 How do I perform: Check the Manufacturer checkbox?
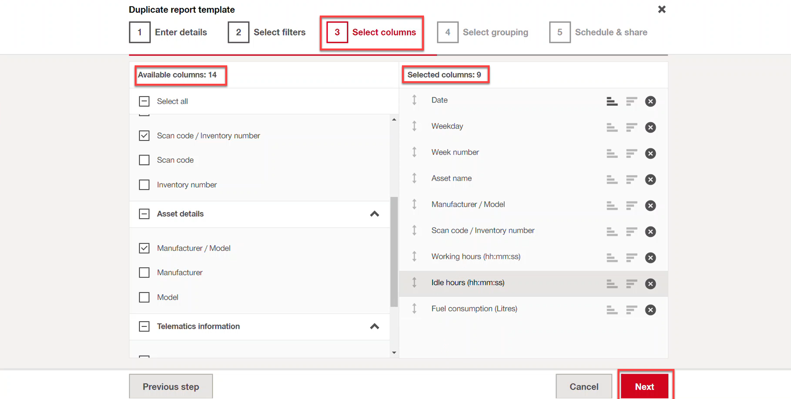144,273
